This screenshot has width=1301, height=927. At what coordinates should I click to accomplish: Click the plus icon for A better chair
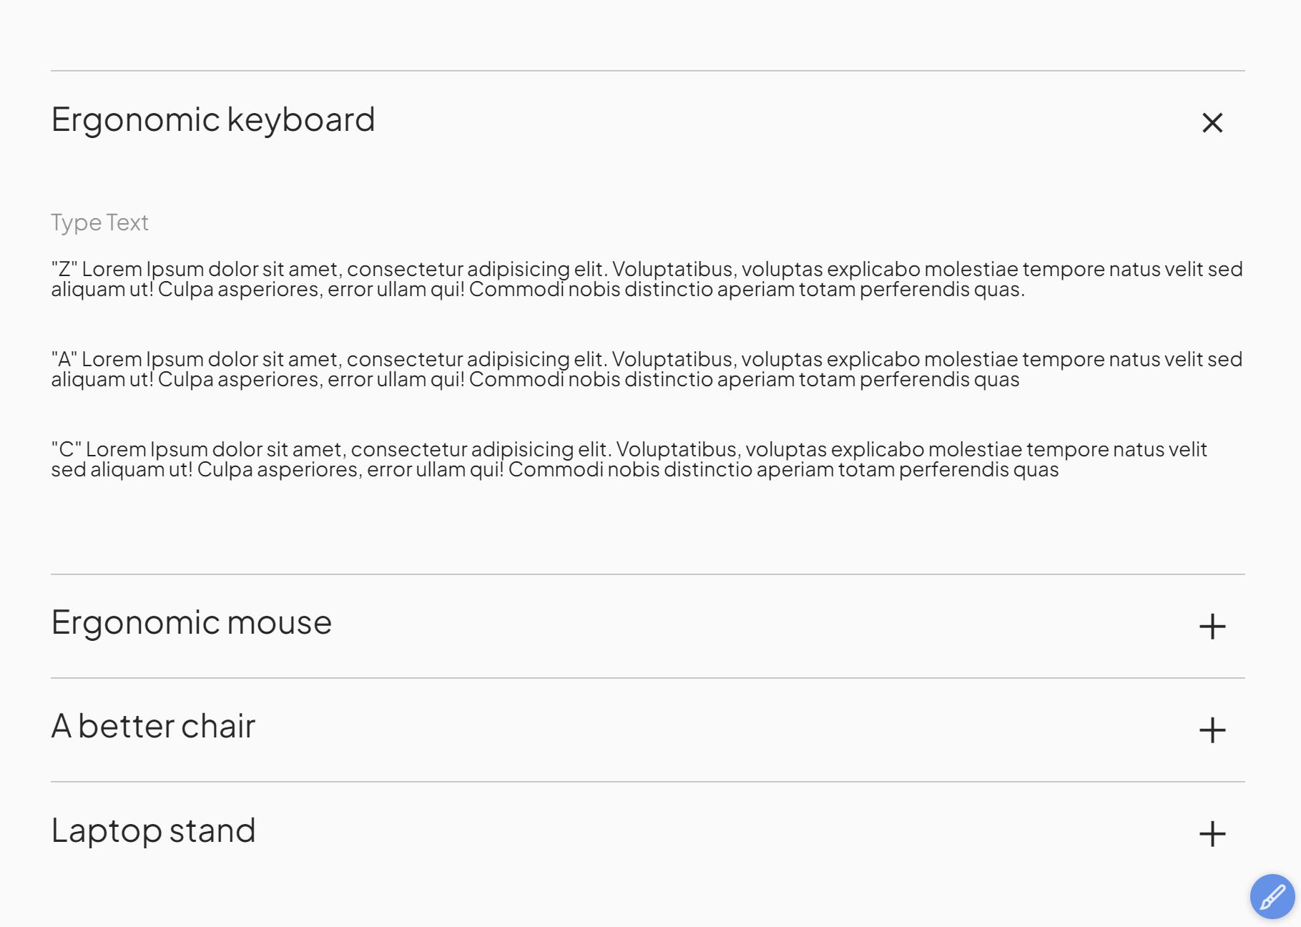(x=1212, y=730)
